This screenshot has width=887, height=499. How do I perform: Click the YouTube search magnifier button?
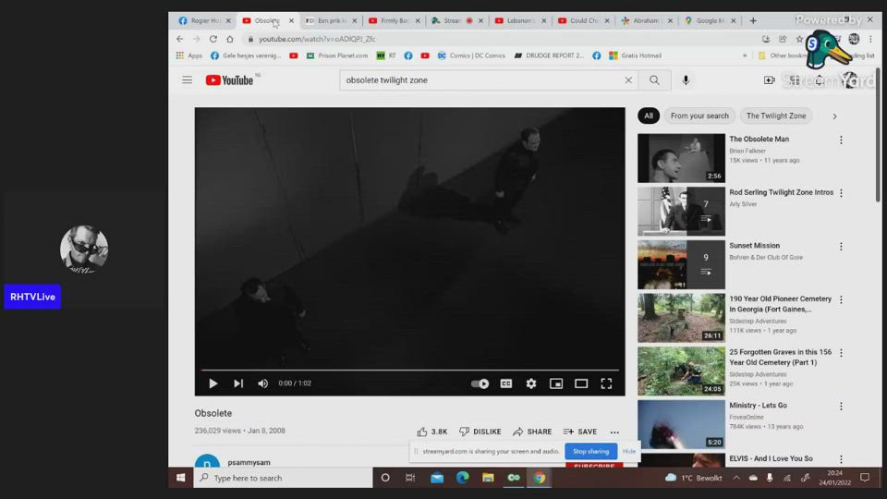coord(654,80)
